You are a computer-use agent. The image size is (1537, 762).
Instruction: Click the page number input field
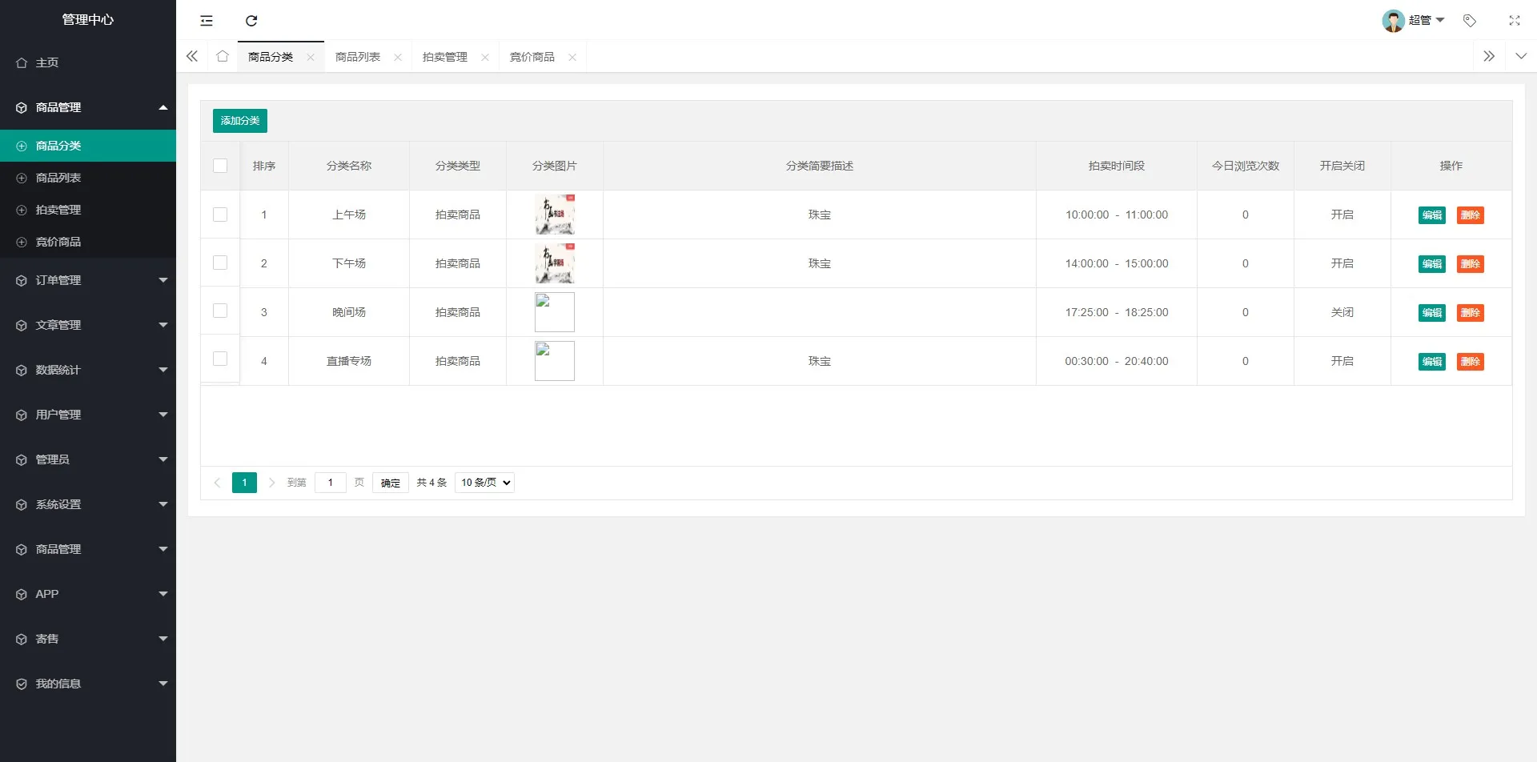[x=330, y=483]
